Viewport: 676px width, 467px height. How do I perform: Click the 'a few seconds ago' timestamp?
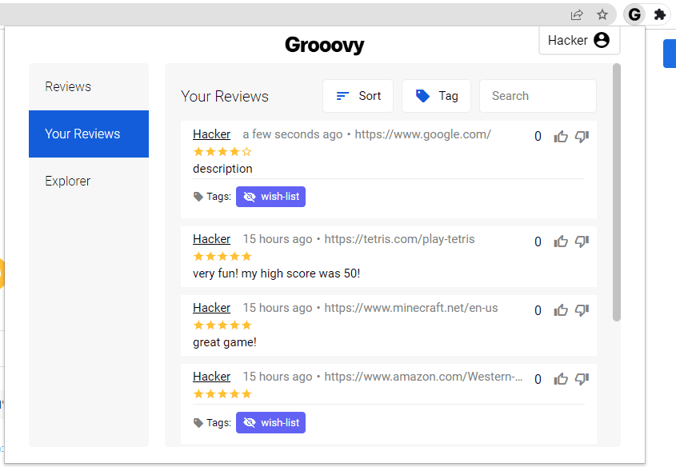[x=293, y=134]
